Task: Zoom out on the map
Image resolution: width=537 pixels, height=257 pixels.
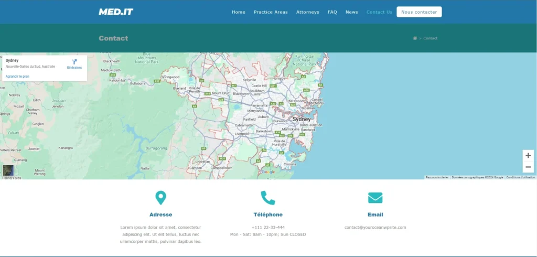Action: 528,167
